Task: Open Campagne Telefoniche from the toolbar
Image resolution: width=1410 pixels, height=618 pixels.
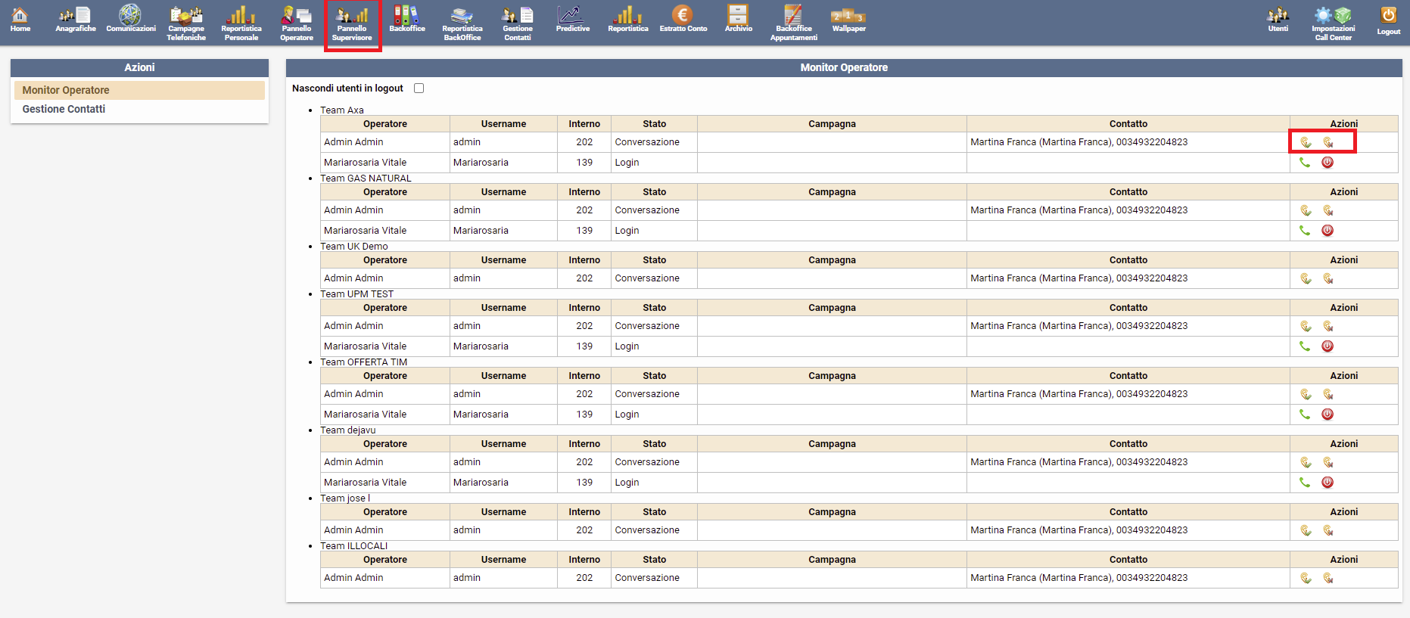Action: click(x=186, y=23)
